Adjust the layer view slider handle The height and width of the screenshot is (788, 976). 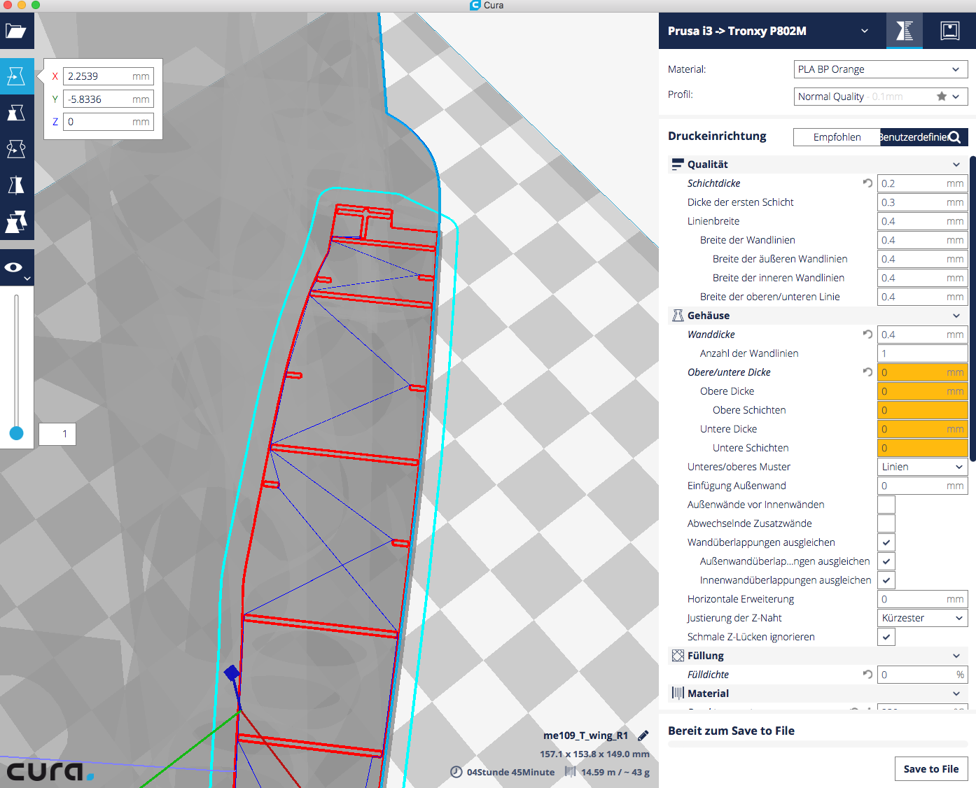click(x=16, y=433)
